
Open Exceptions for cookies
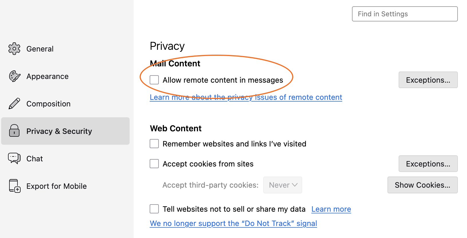coord(428,164)
